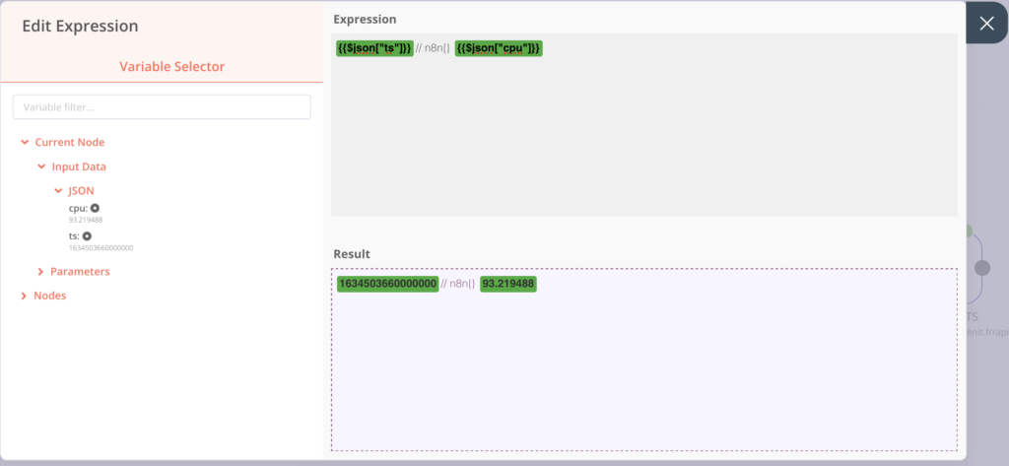Click the ts value 1634503660000000 in tree

pos(101,248)
